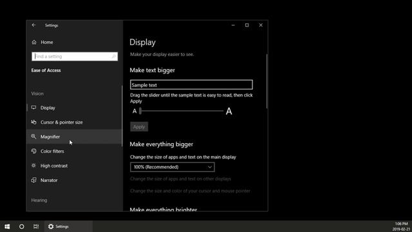The image size is (412, 232).
Task: Open the 100% (Recommended) scaling dropdown
Action: click(173, 167)
